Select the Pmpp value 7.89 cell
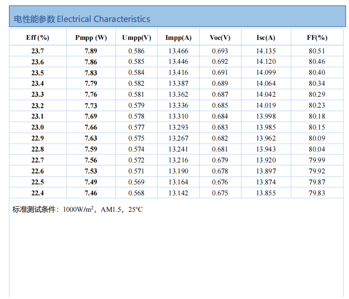The height and width of the screenshot is (299, 349). click(x=91, y=51)
